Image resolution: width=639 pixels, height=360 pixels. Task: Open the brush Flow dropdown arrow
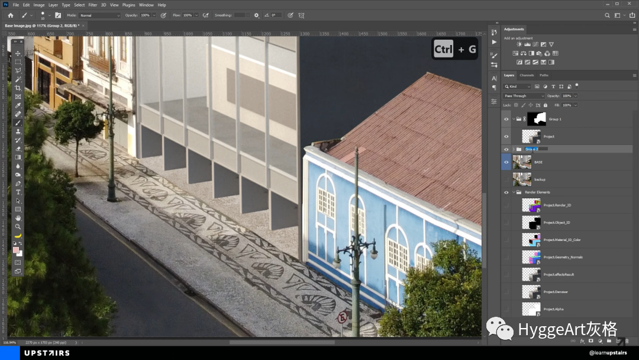coord(196,15)
